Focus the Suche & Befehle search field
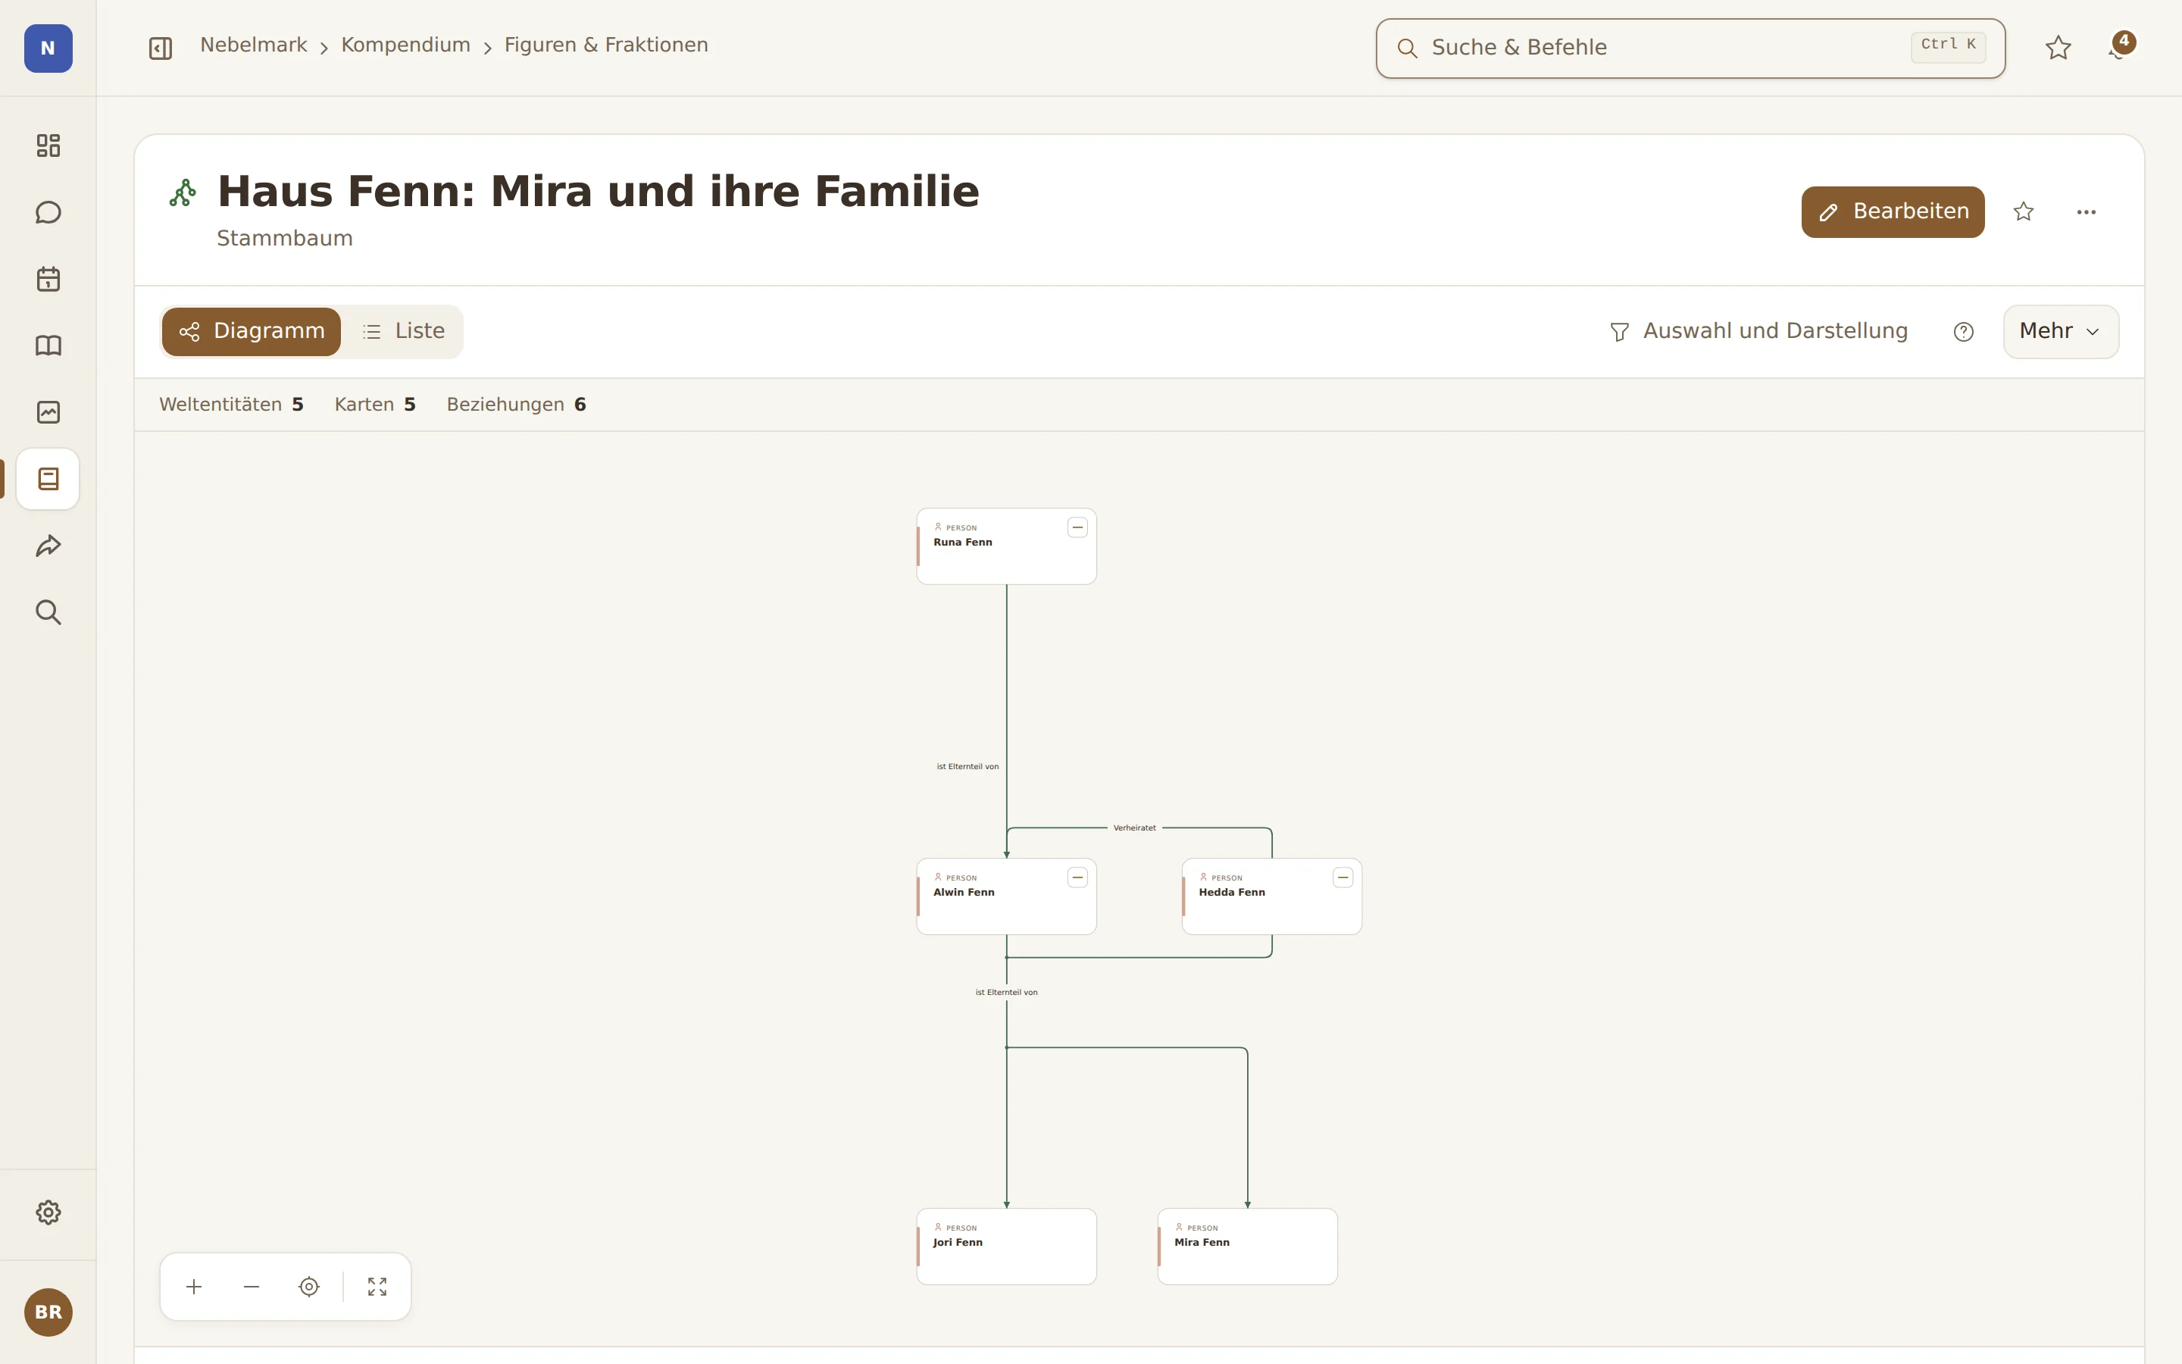 (x=1690, y=48)
